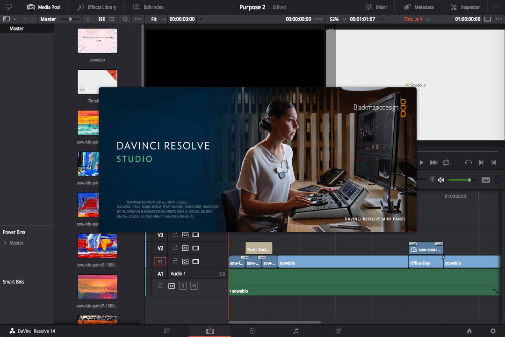The height and width of the screenshot is (337, 505).
Task: Click the DaVinci Resolve 14 logo
Action: point(12,331)
